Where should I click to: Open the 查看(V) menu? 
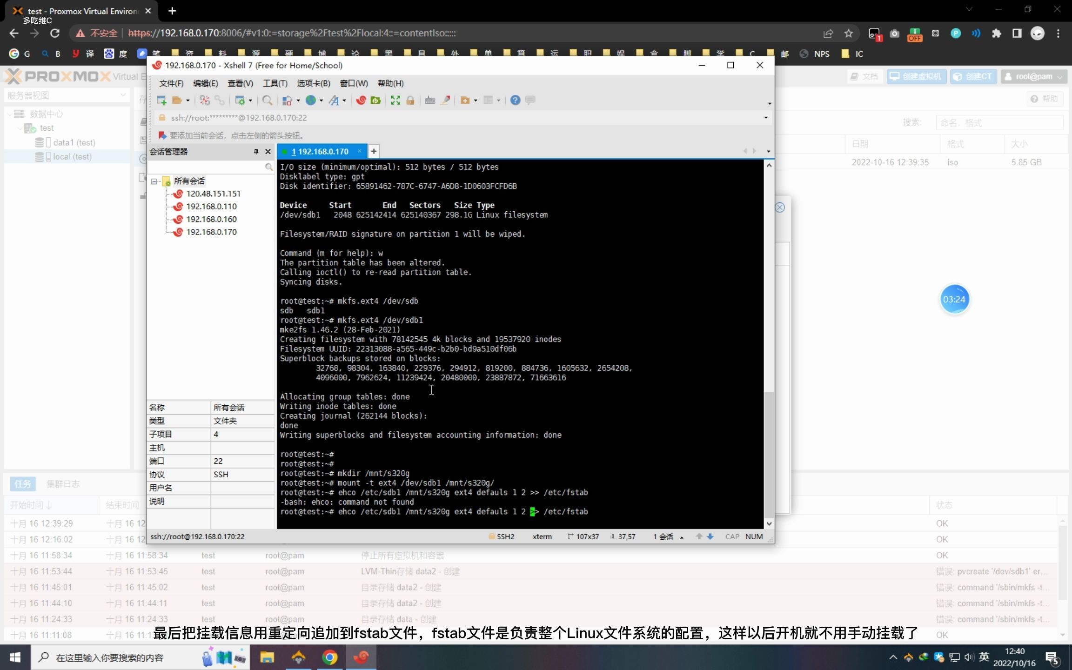(x=240, y=83)
